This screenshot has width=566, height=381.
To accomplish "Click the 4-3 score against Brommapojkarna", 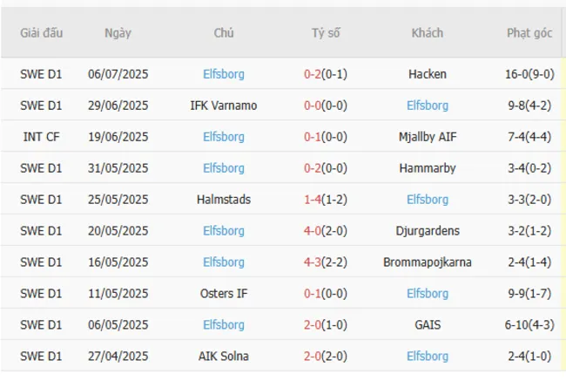I will (x=313, y=262).
